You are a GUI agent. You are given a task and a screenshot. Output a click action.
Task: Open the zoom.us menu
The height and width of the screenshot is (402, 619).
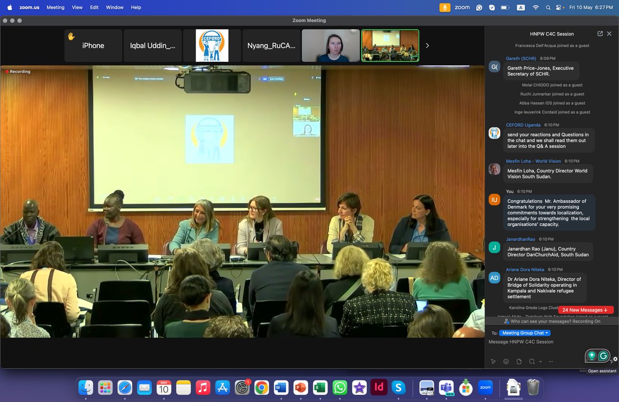point(30,7)
